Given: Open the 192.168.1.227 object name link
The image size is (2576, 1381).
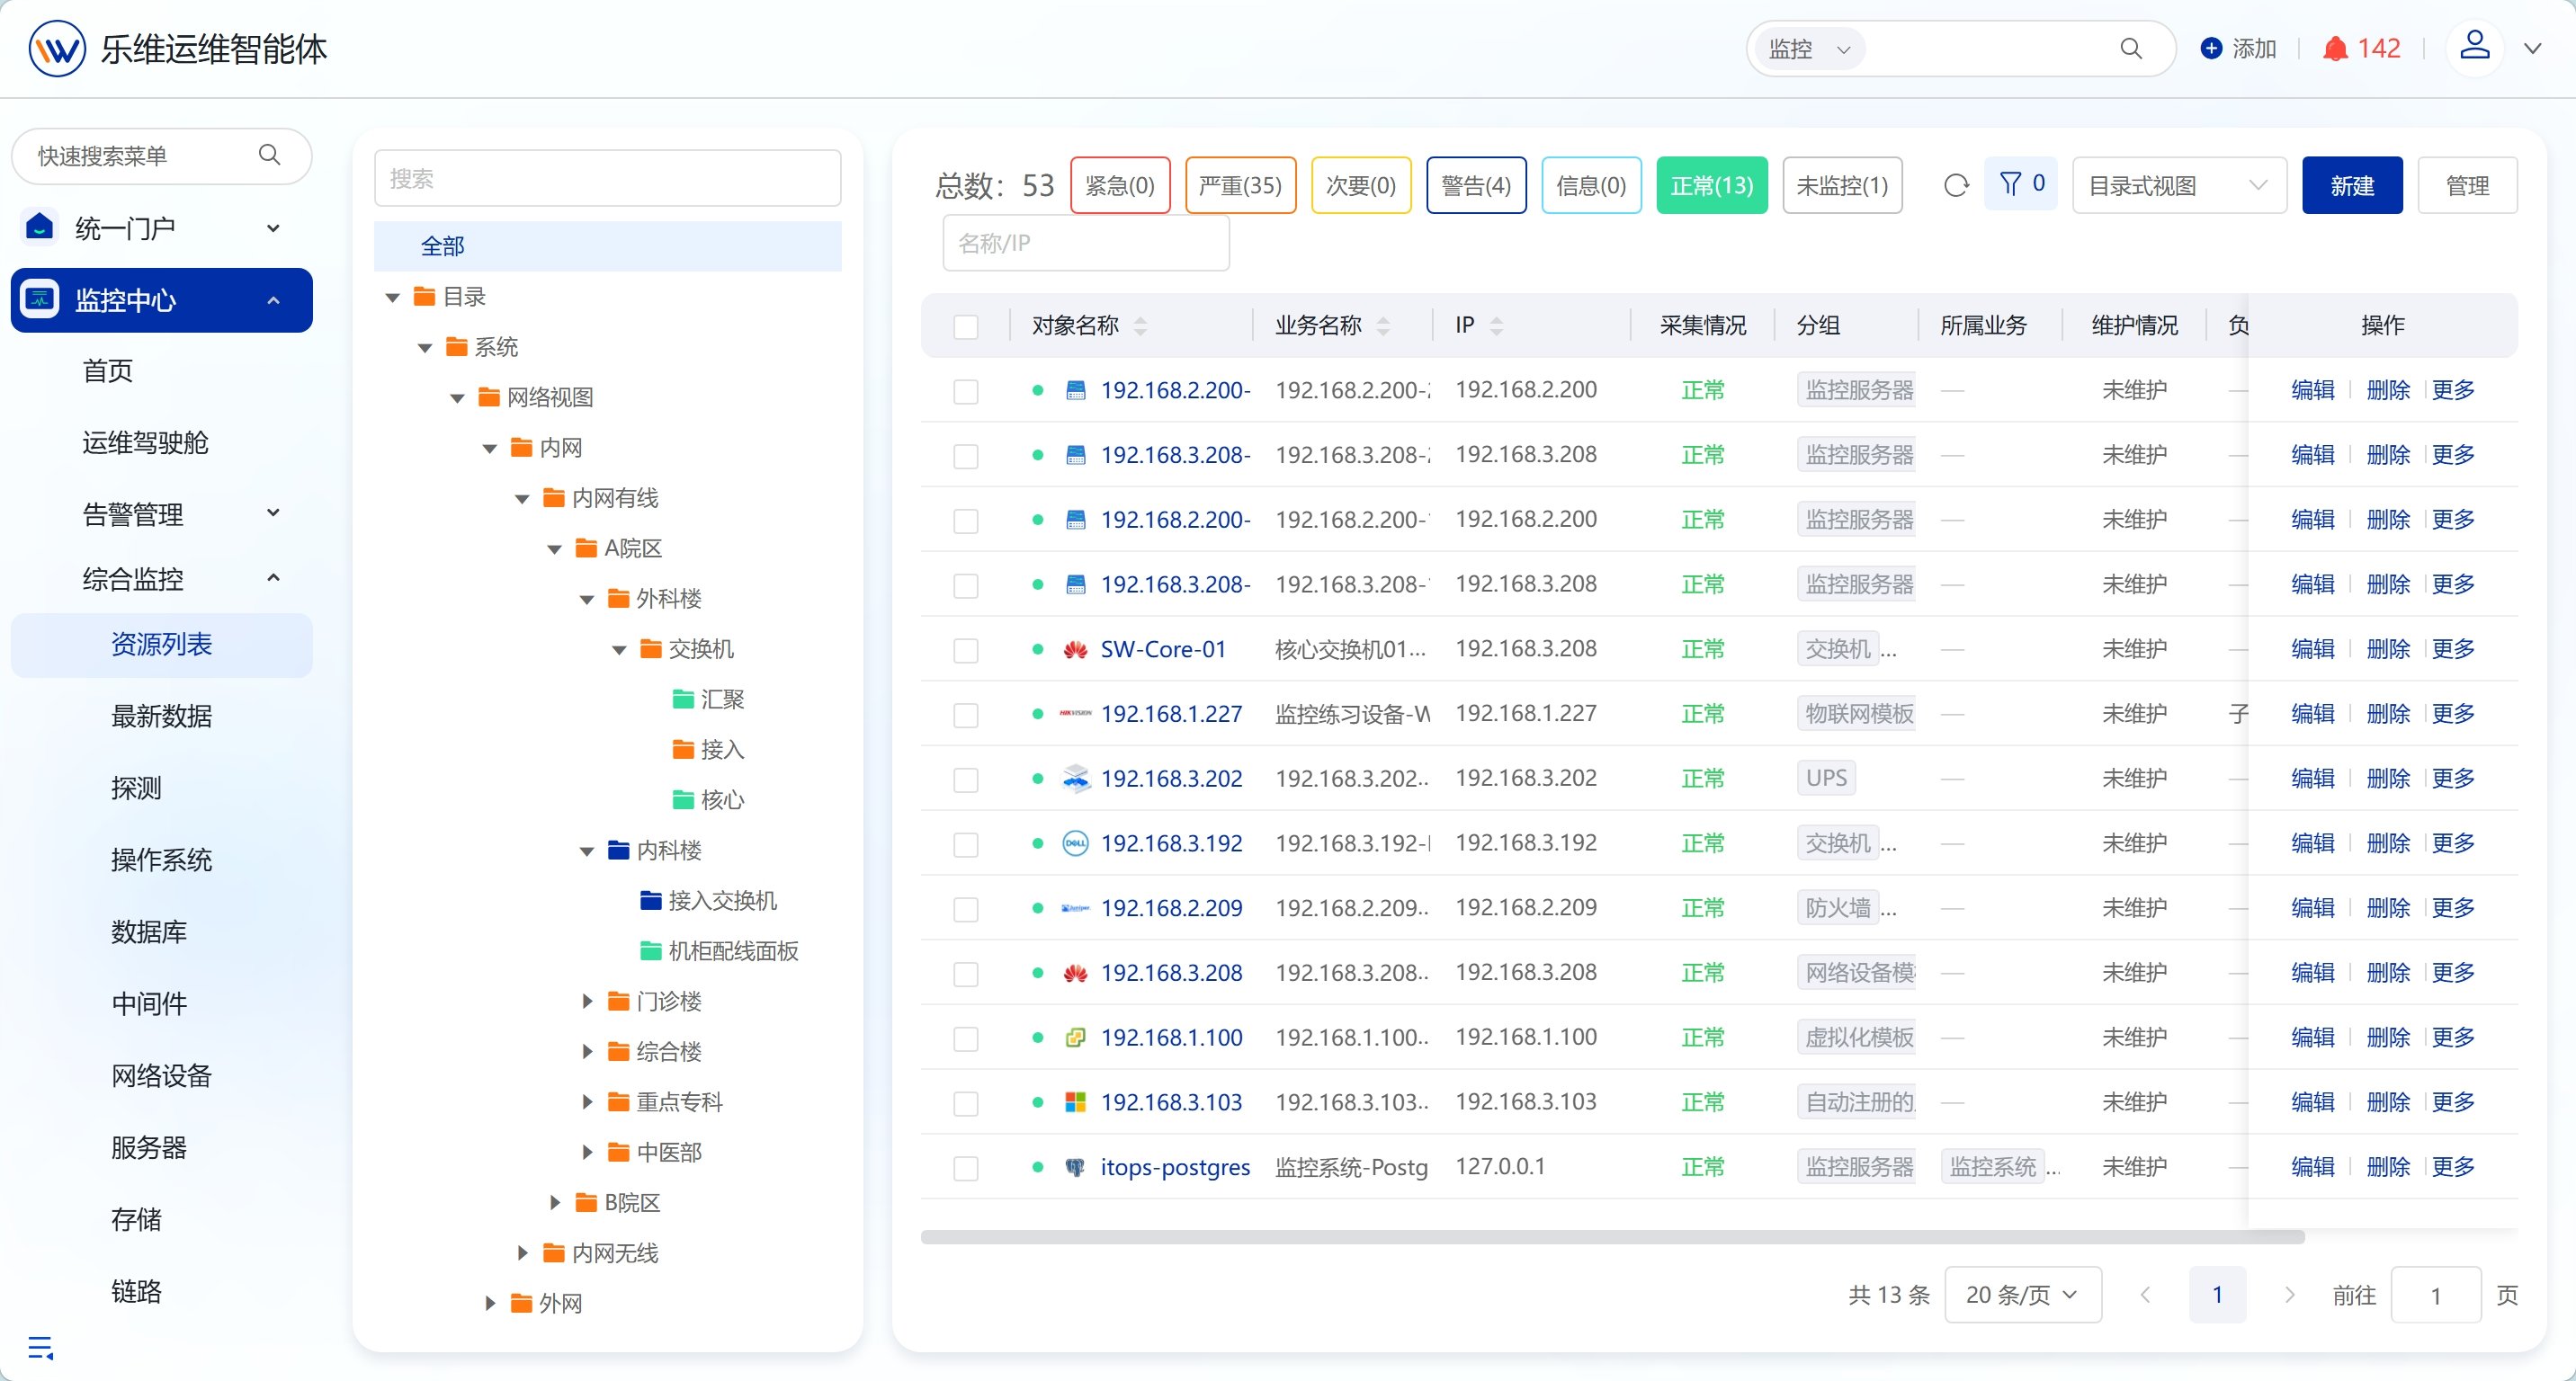Looking at the screenshot, I should pyautogui.click(x=1171, y=714).
